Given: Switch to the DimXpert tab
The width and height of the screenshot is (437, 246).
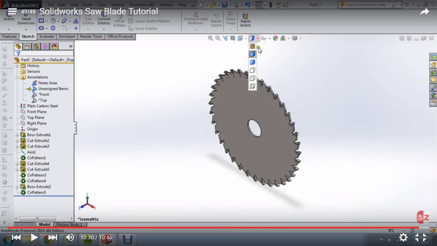Looking at the screenshot, I should click(x=67, y=37).
